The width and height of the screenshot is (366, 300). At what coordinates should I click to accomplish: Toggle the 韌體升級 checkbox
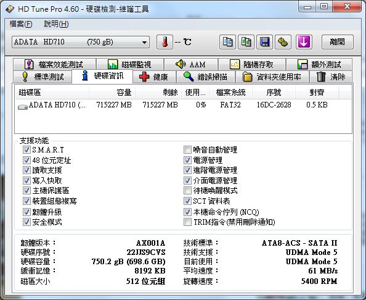(x=26, y=212)
